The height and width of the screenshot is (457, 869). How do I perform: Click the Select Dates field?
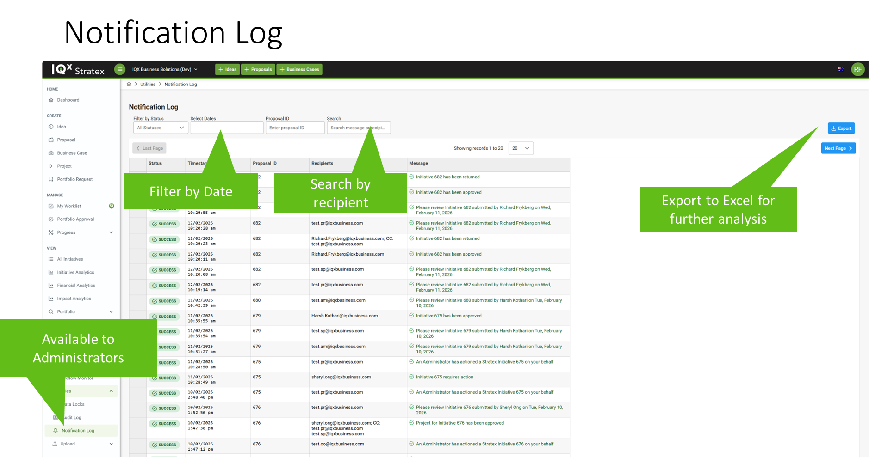[226, 128]
